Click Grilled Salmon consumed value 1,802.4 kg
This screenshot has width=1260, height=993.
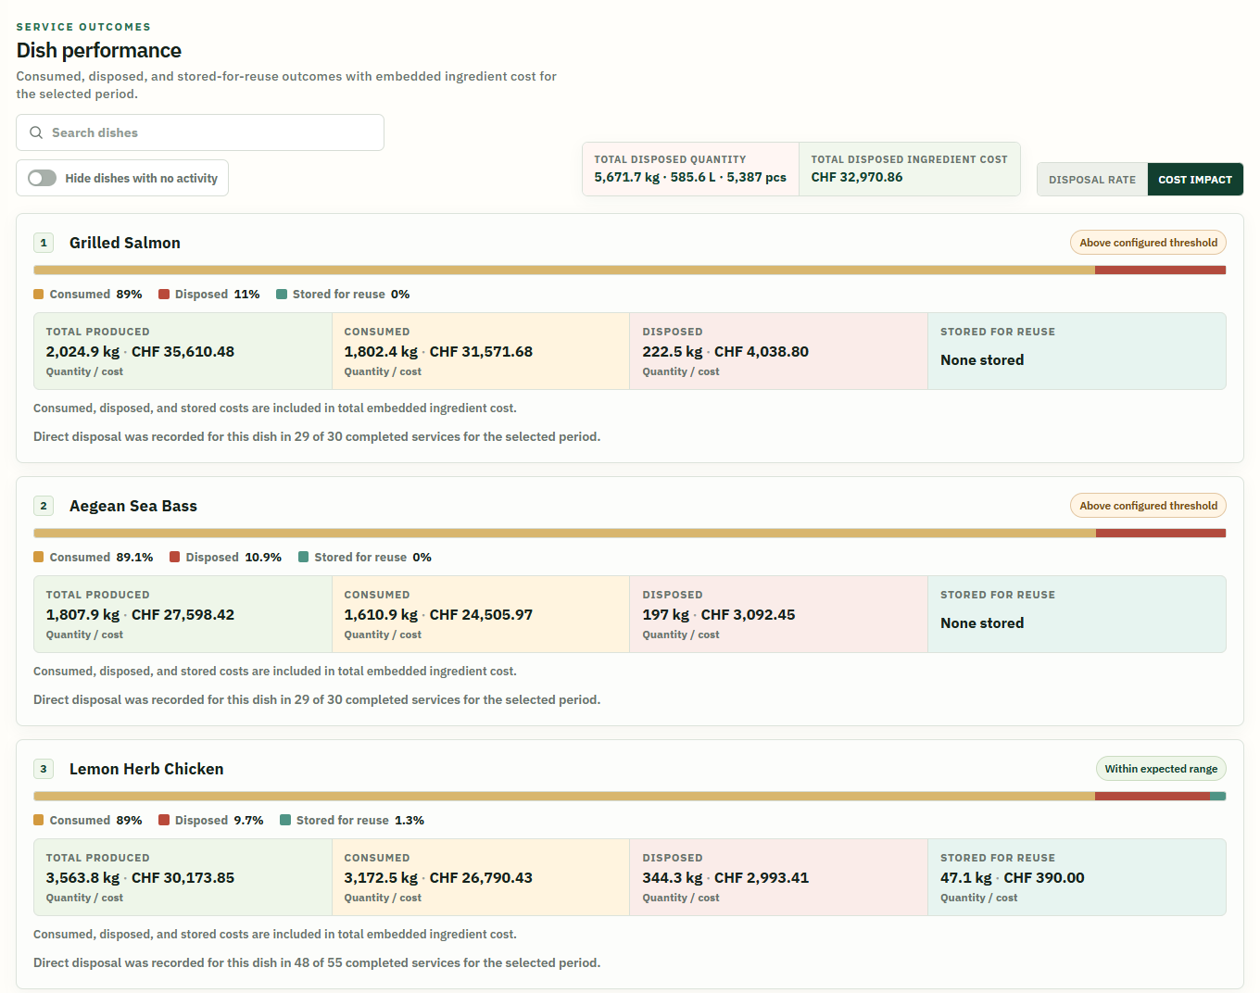click(381, 352)
